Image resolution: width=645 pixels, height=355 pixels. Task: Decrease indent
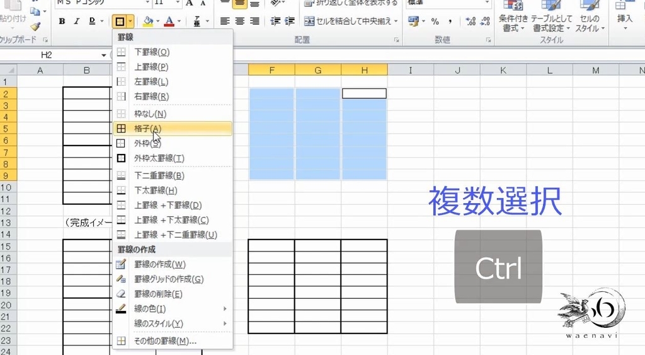(x=275, y=21)
